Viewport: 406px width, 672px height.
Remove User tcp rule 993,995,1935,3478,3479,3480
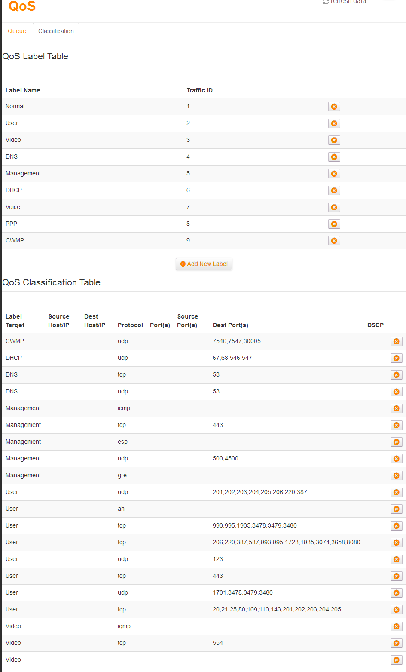396,526
